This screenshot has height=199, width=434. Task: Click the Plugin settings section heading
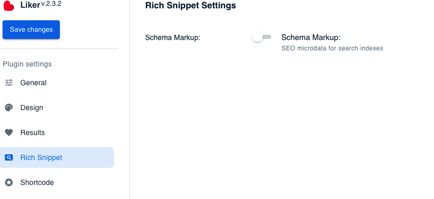coord(27,64)
